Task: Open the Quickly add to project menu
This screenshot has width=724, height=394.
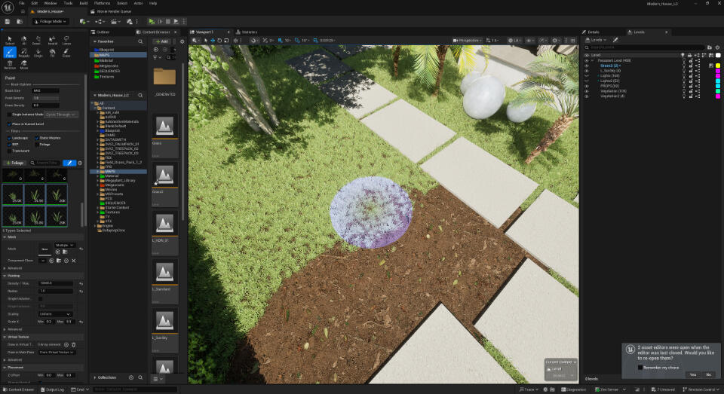Action: pos(84,21)
